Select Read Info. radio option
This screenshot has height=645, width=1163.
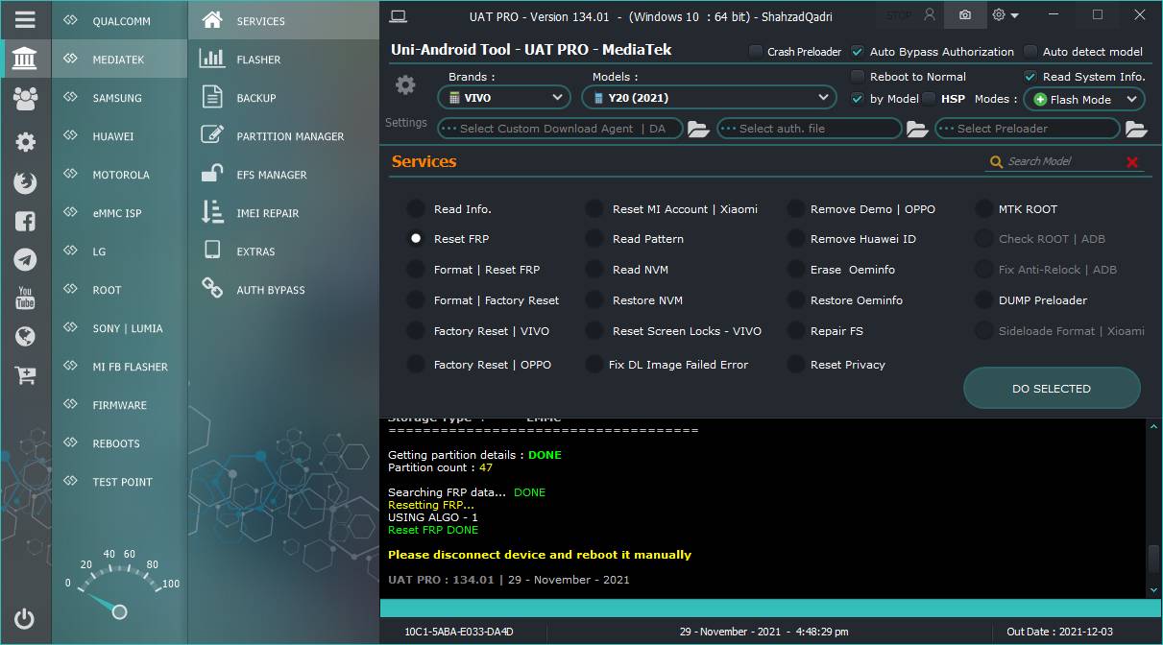416,208
